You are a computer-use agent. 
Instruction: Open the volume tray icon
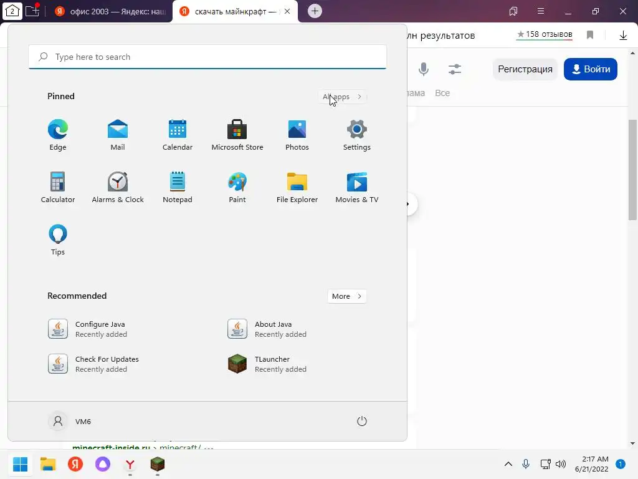(x=561, y=464)
